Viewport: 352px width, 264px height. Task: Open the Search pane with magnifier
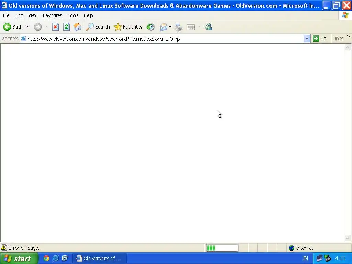[x=98, y=27]
